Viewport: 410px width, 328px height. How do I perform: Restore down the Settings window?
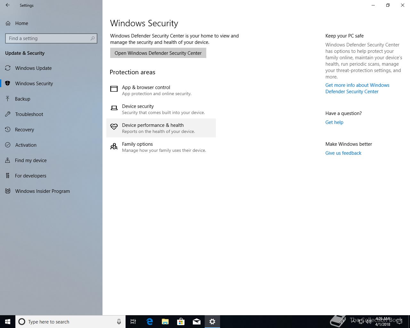(388, 5)
